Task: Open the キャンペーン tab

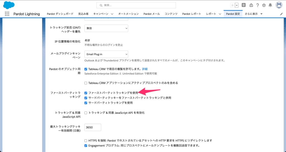Action: coord(101,14)
